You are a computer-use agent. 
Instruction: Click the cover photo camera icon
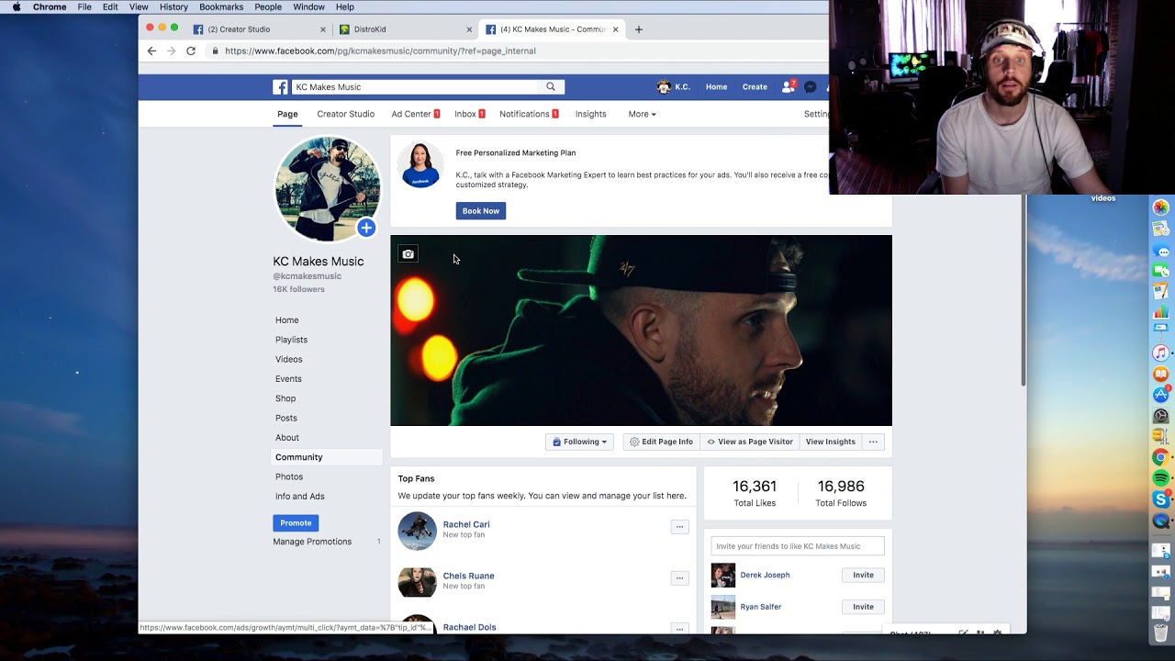[408, 254]
